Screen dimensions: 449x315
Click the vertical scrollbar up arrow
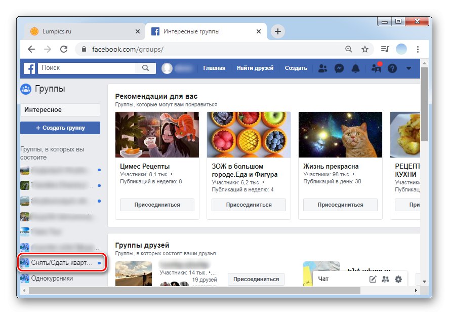[x=424, y=63]
